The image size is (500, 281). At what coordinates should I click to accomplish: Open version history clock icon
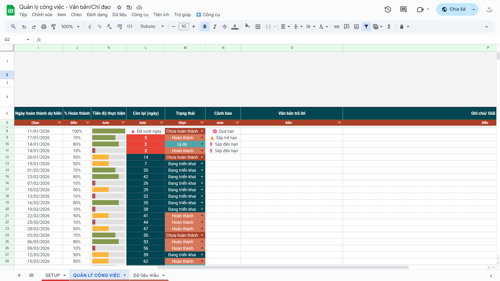388,9
